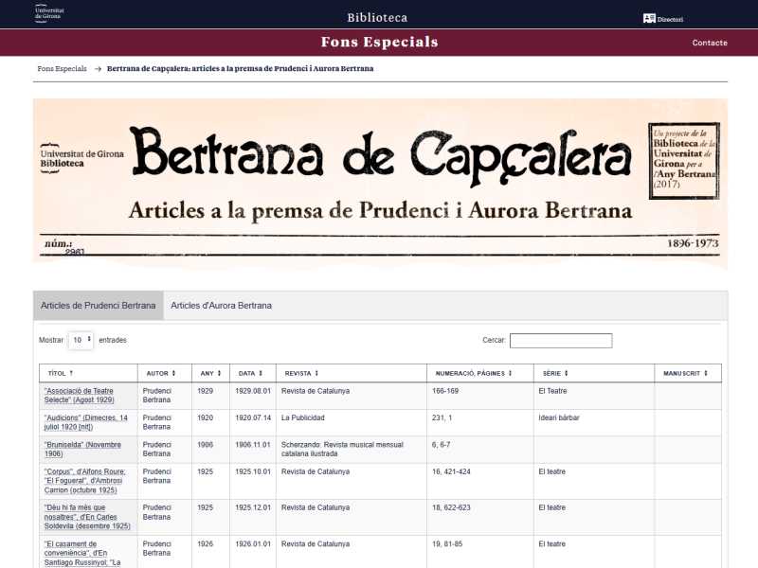Click the Cercar search field
Screen dimensions: 758x568
pos(561,341)
